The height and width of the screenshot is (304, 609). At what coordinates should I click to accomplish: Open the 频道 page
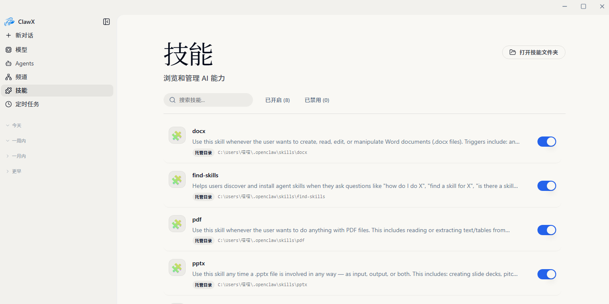coord(57,77)
